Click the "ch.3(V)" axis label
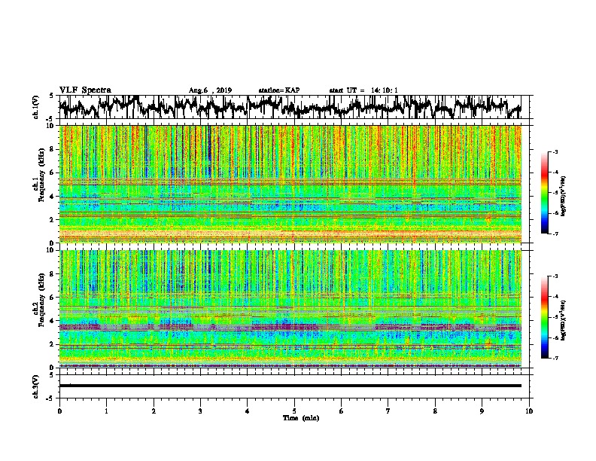 [x=36, y=386]
